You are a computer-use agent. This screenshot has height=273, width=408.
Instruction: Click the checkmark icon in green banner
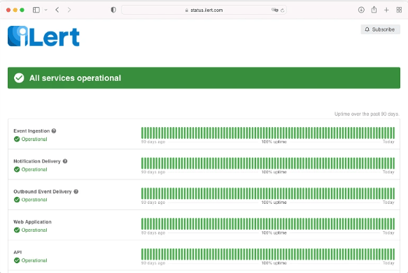pyautogui.click(x=19, y=78)
